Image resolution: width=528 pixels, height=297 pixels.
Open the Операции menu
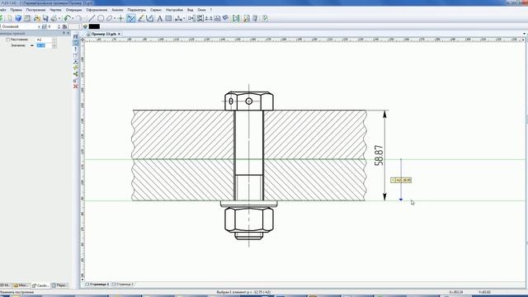[x=73, y=10]
